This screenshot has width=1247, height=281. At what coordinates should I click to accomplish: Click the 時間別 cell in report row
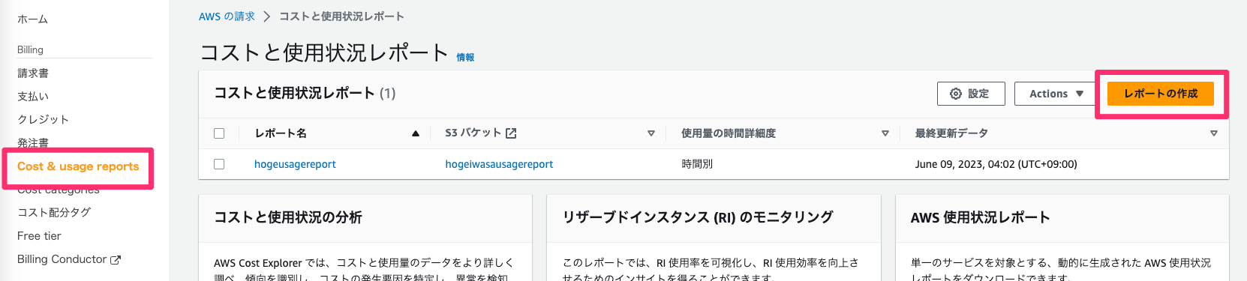(697, 164)
